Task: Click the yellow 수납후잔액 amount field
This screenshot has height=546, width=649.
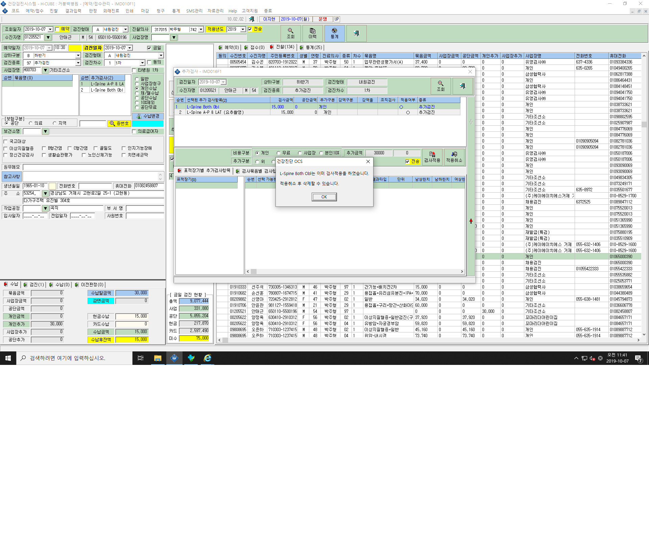Action: pyautogui.click(x=132, y=340)
